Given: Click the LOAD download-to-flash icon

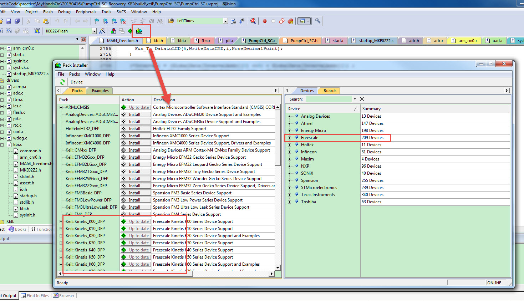Looking at the screenshot, I should tap(37, 31).
